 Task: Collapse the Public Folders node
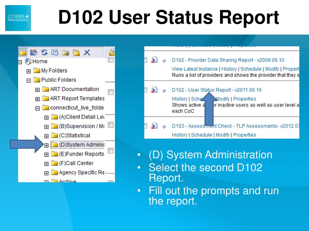click(x=29, y=81)
